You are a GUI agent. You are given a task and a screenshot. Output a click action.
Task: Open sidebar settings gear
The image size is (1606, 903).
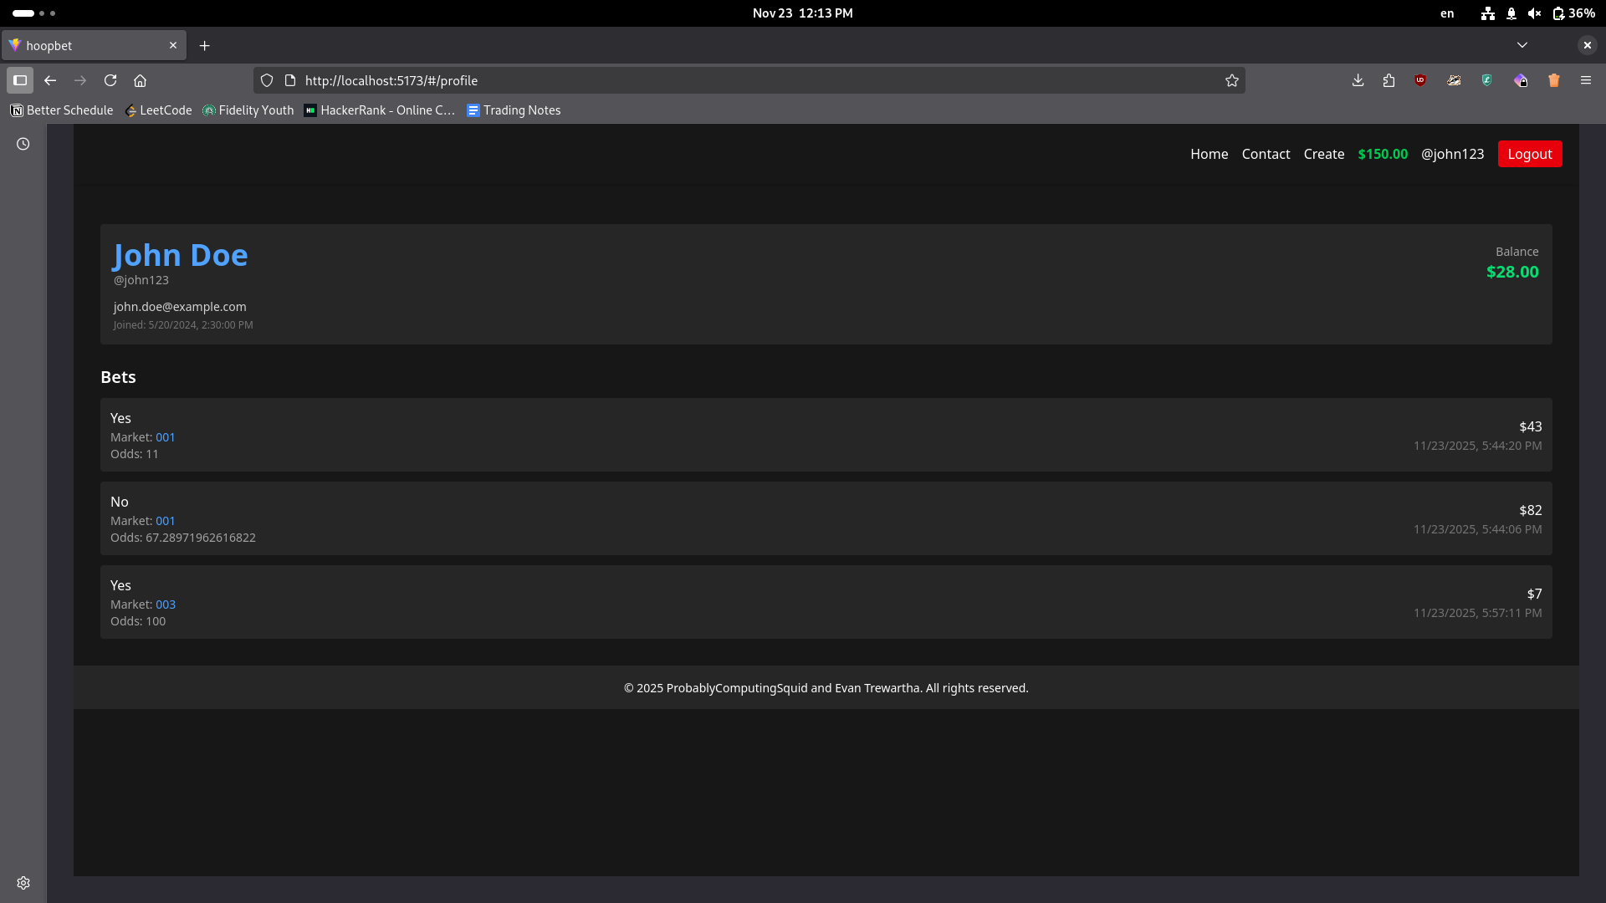coord(23,883)
